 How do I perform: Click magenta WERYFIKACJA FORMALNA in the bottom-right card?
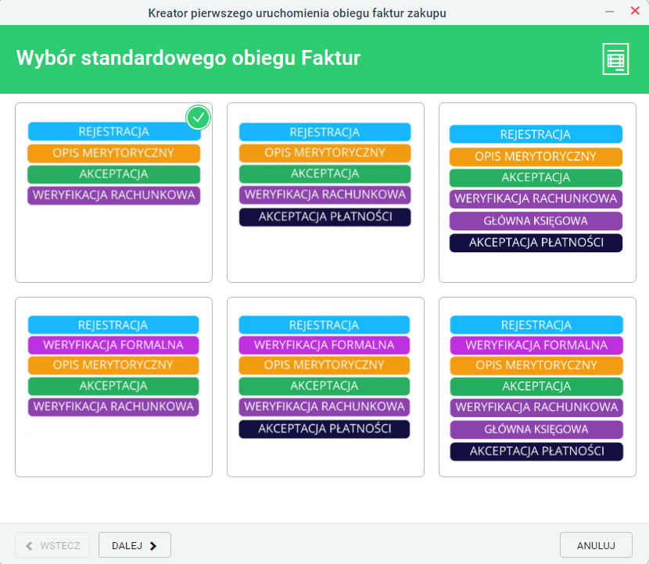536,345
